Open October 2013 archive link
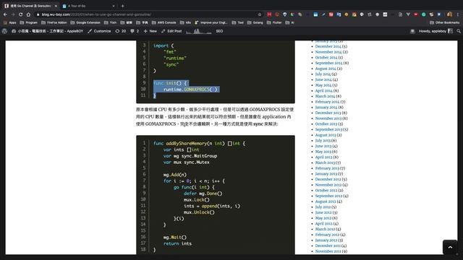The height and width of the screenshot is (260, 463). point(326,123)
